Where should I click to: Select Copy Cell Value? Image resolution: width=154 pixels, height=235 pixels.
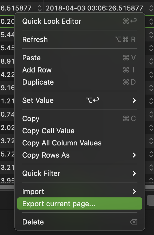(x=80, y=131)
